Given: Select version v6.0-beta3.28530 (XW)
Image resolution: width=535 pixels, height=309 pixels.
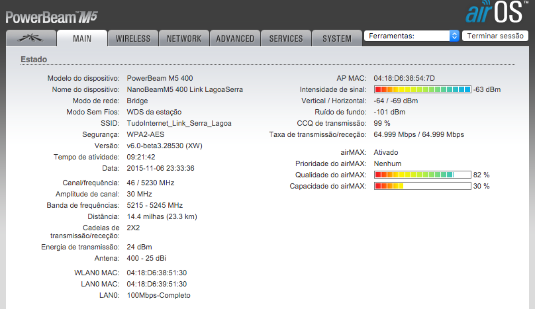Looking at the screenshot, I should coord(164,146).
